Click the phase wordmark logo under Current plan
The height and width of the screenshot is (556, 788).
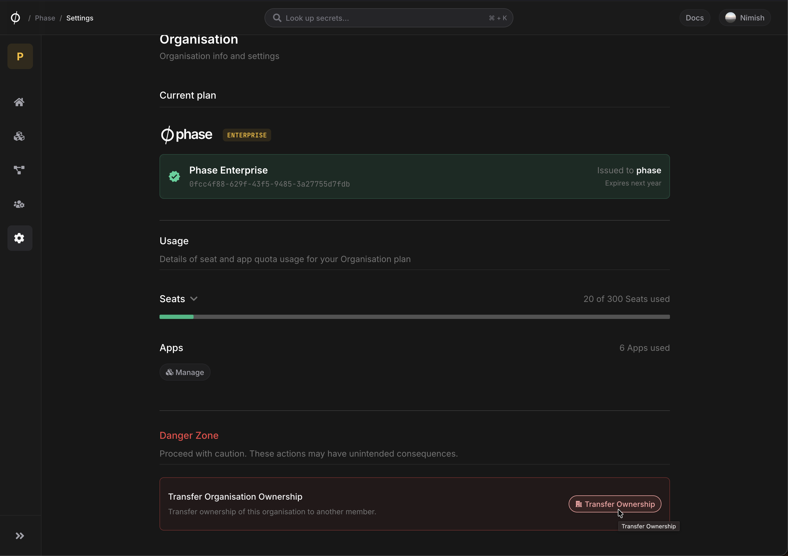pyautogui.click(x=187, y=134)
